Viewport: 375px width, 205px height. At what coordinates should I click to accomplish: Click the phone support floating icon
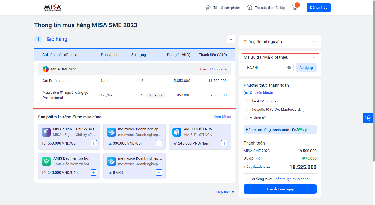368,118
